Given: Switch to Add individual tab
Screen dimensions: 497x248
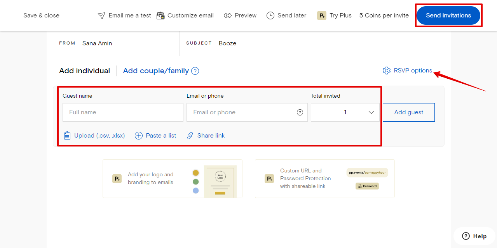Looking at the screenshot, I should point(84,71).
